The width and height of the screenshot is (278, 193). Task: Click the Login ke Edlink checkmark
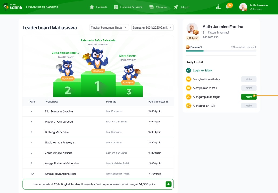189,71
